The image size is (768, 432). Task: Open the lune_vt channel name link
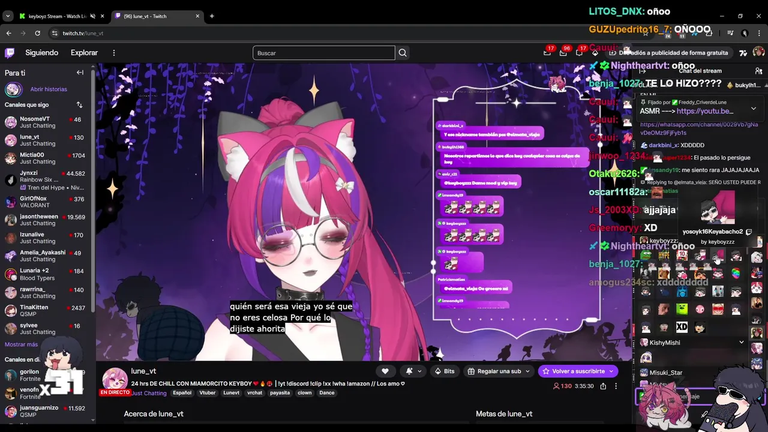[143, 371]
